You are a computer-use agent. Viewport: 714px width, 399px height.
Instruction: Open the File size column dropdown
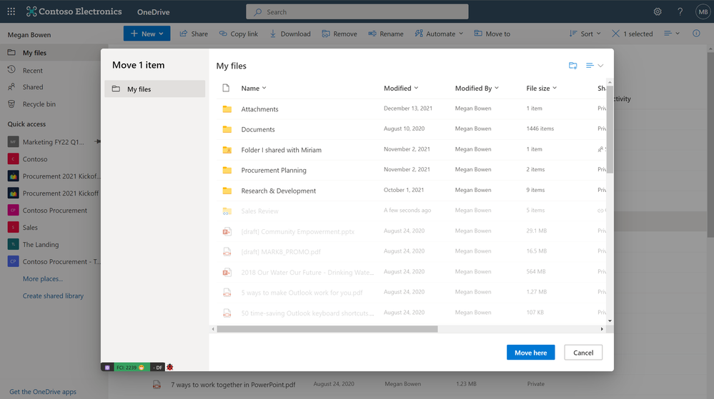(x=542, y=89)
